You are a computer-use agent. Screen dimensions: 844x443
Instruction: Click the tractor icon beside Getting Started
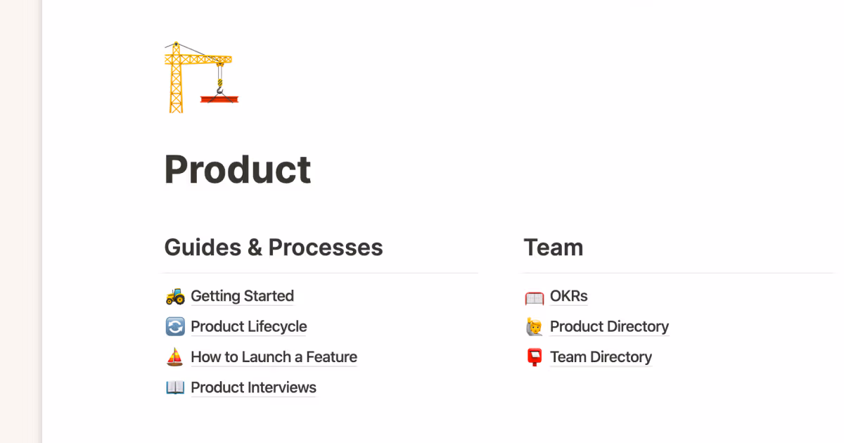pyautogui.click(x=175, y=296)
